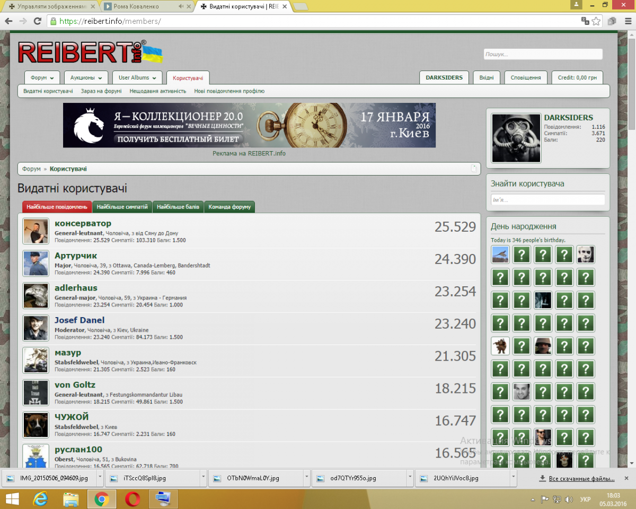636x509 pixels.
Task: Open dropdown arrow for IMG_20150506_094609.jpg download
Action: click(x=101, y=478)
